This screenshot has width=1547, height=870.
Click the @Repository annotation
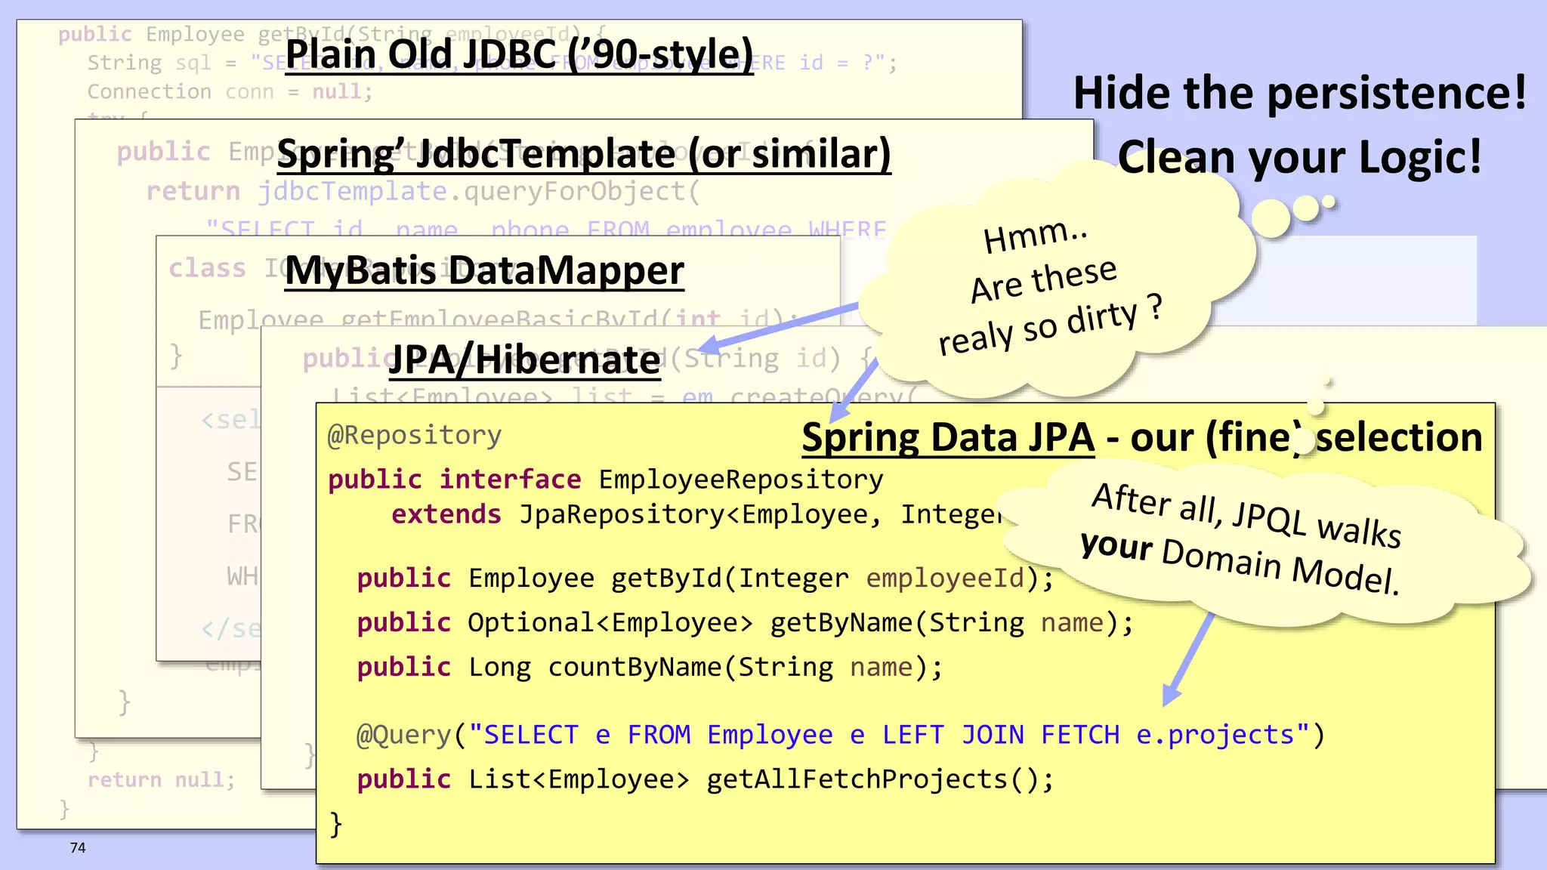(415, 436)
